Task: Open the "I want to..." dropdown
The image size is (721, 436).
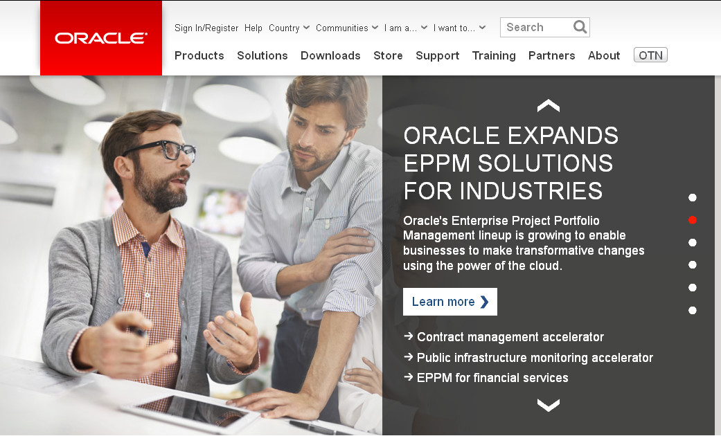Action: pyautogui.click(x=459, y=28)
